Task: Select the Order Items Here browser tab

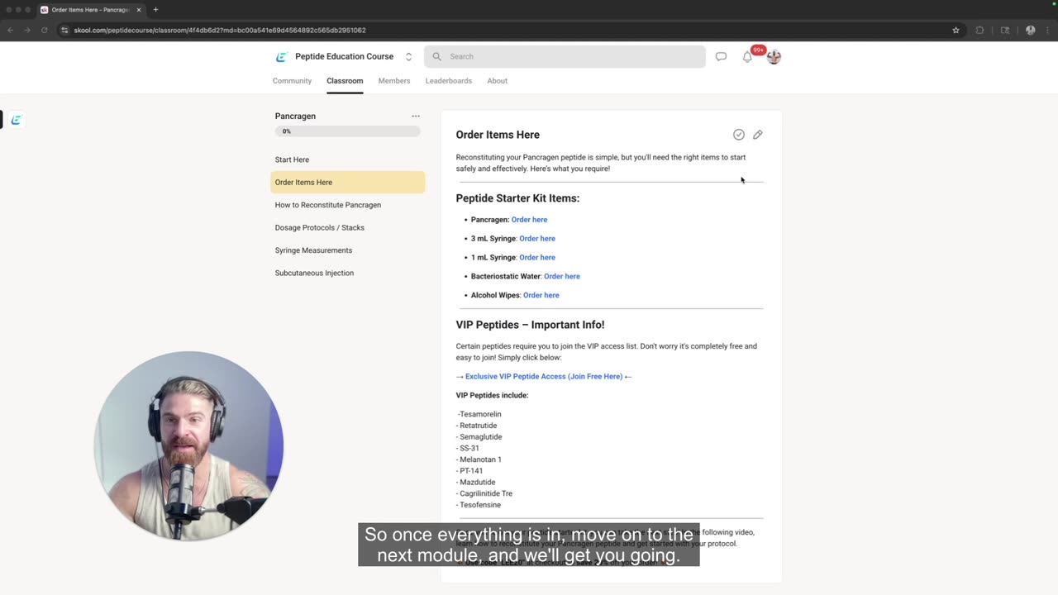Action: coord(92,10)
